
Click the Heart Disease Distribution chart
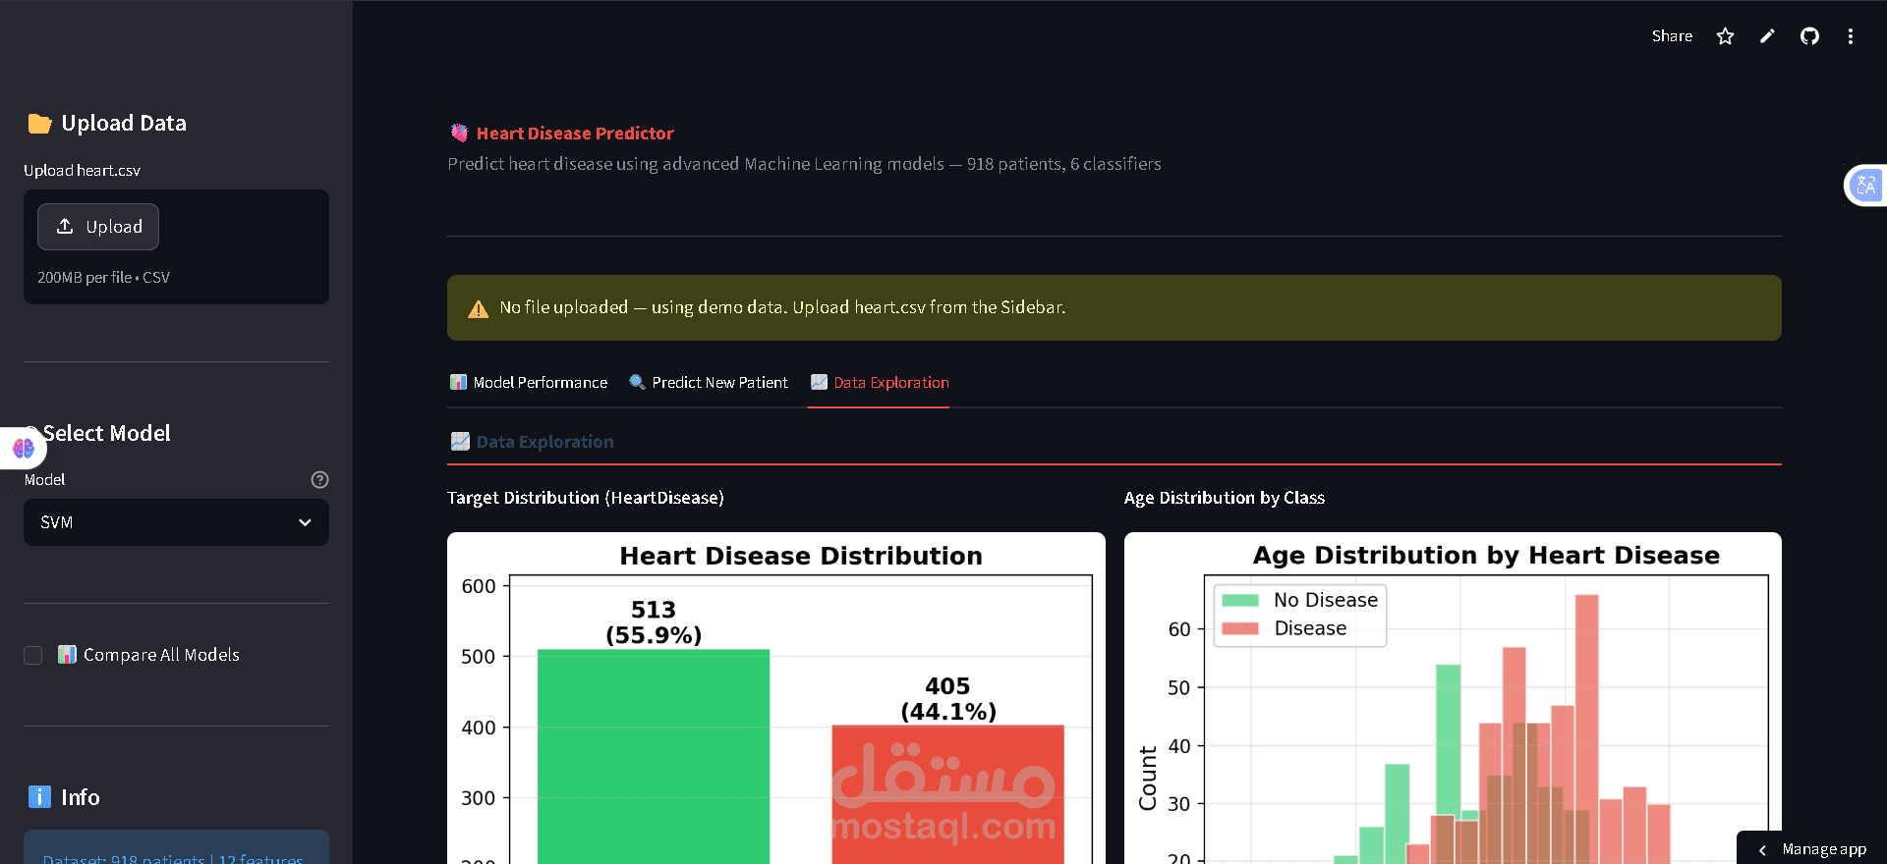click(x=776, y=698)
